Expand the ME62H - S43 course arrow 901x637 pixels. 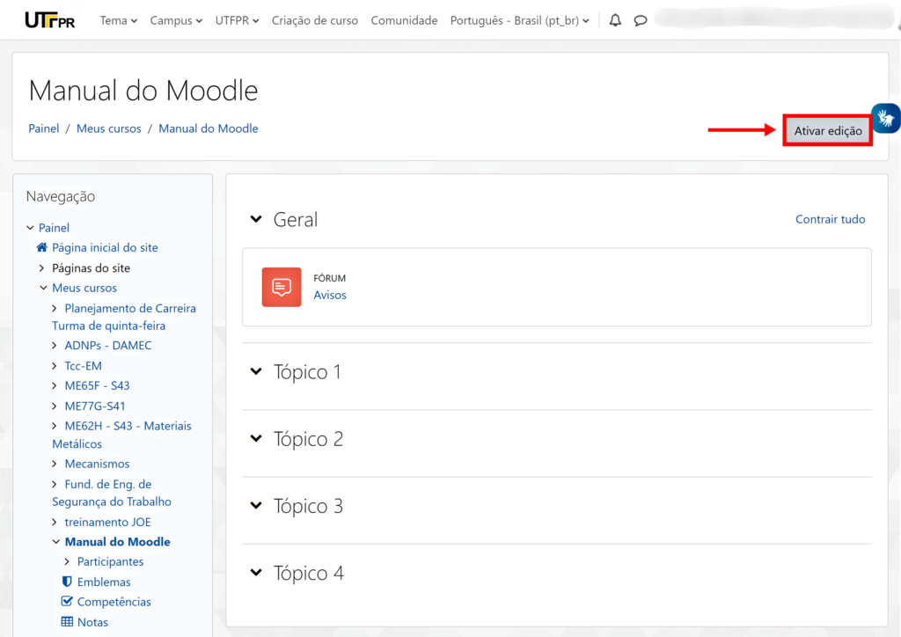click(55, 426)
